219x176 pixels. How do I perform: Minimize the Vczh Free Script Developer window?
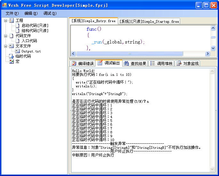199,5
